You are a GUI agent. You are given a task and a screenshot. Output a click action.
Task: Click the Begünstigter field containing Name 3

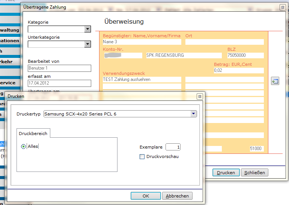[x=142, y=42]
